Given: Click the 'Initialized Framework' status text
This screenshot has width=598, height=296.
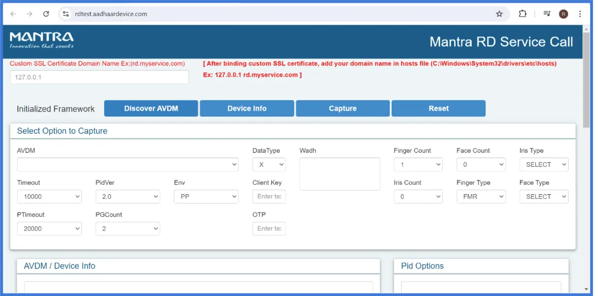Looking at the screenshot, I should point(56,109).
